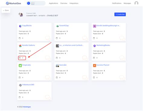This screenshot has width=143, height=111.
Task: Open the calendar icon on SnapiLabs card
Action: click(20, 78)
